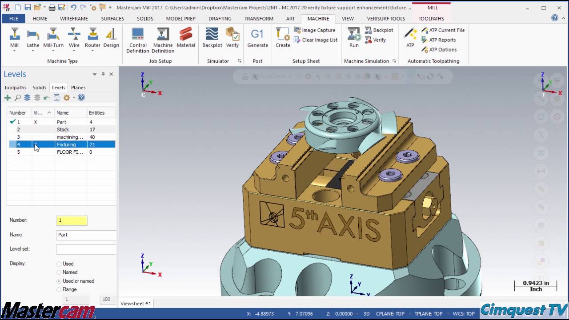Edit the level Number field
The width and height of the screenshot is (569, 320).
pos(72,220)
